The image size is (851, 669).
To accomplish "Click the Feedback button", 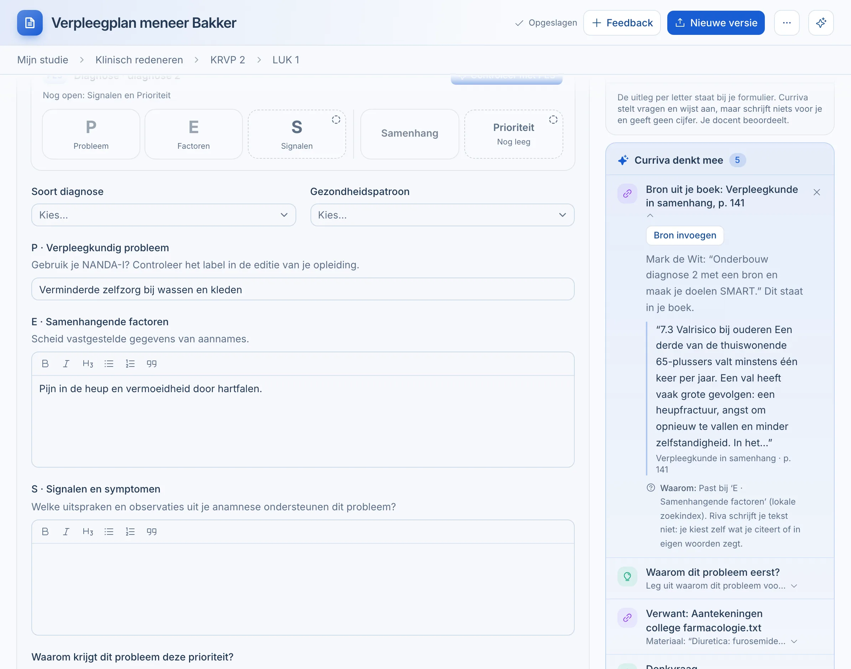I will click(x=622, y=23).
